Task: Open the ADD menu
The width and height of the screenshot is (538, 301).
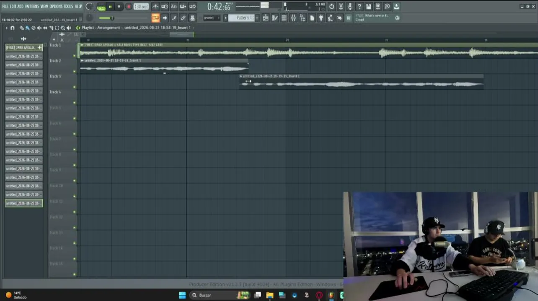Action: [x=21, y=7]
